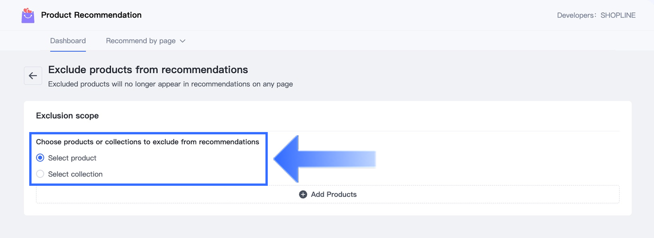Click the Exclusion scope heading

pyautogui.click(x=67, y=116)
